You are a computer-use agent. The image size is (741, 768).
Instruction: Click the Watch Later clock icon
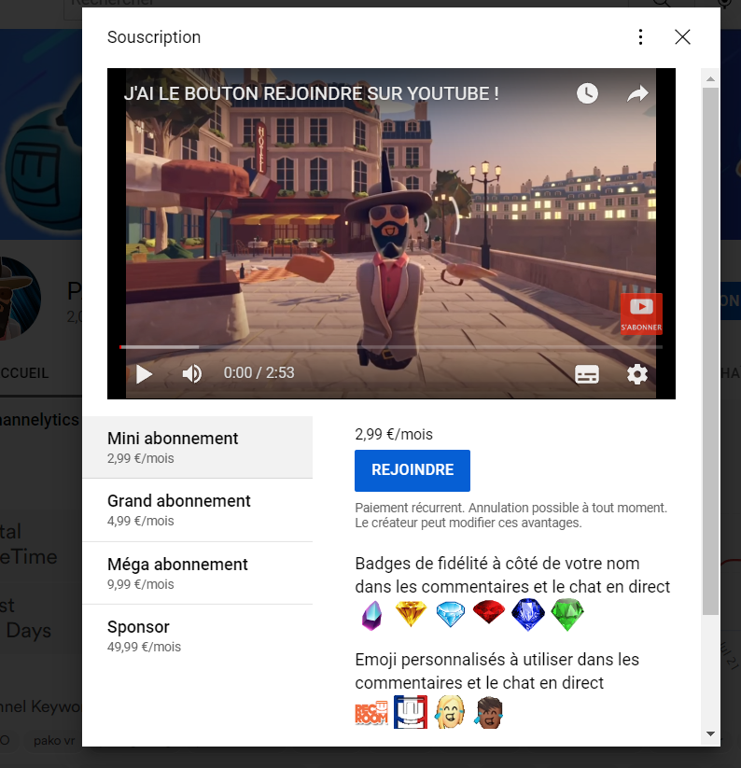point(587,93)
